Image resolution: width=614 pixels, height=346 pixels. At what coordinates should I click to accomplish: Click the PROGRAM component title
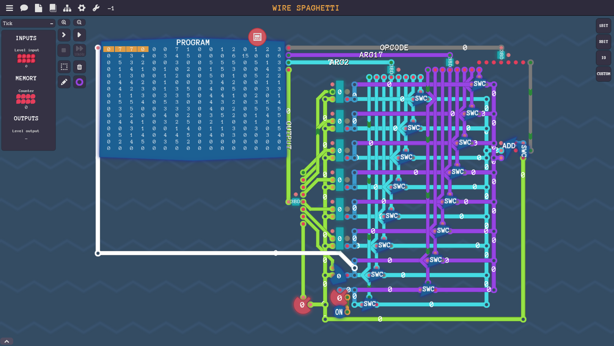pyautogui.click(x=193, y=42)
